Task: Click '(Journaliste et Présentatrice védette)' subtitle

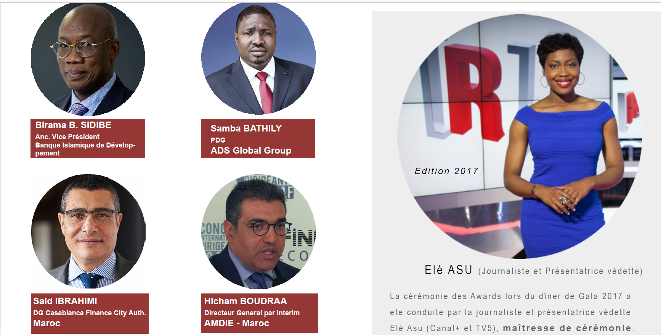Action: (x=560, y=271)
